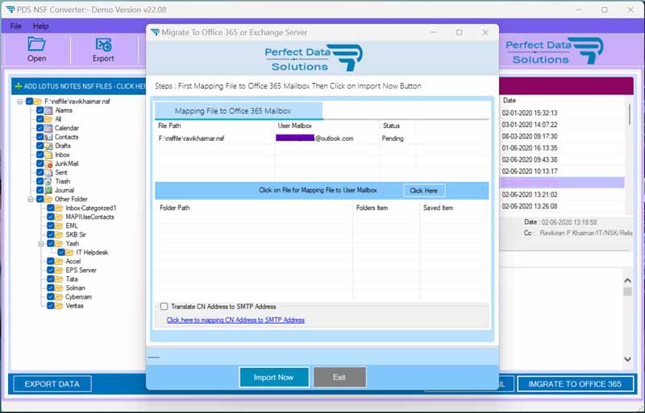Click the Import Now button

(274, 378)
